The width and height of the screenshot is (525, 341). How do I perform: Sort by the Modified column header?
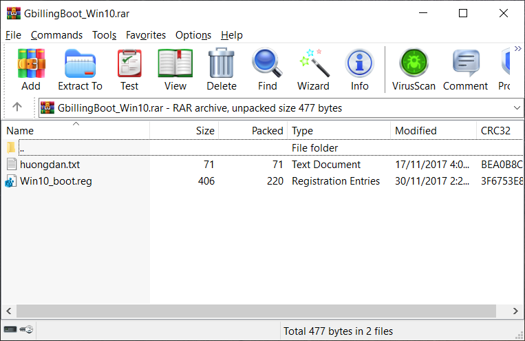[433, 130]
